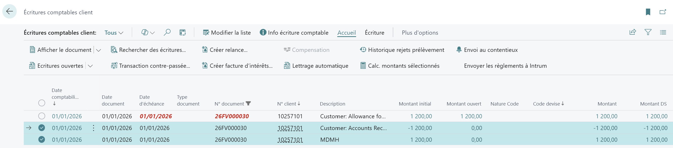Select the Allowance row circle checkbox
Screen dimensions: 673x148
[42, 116]
